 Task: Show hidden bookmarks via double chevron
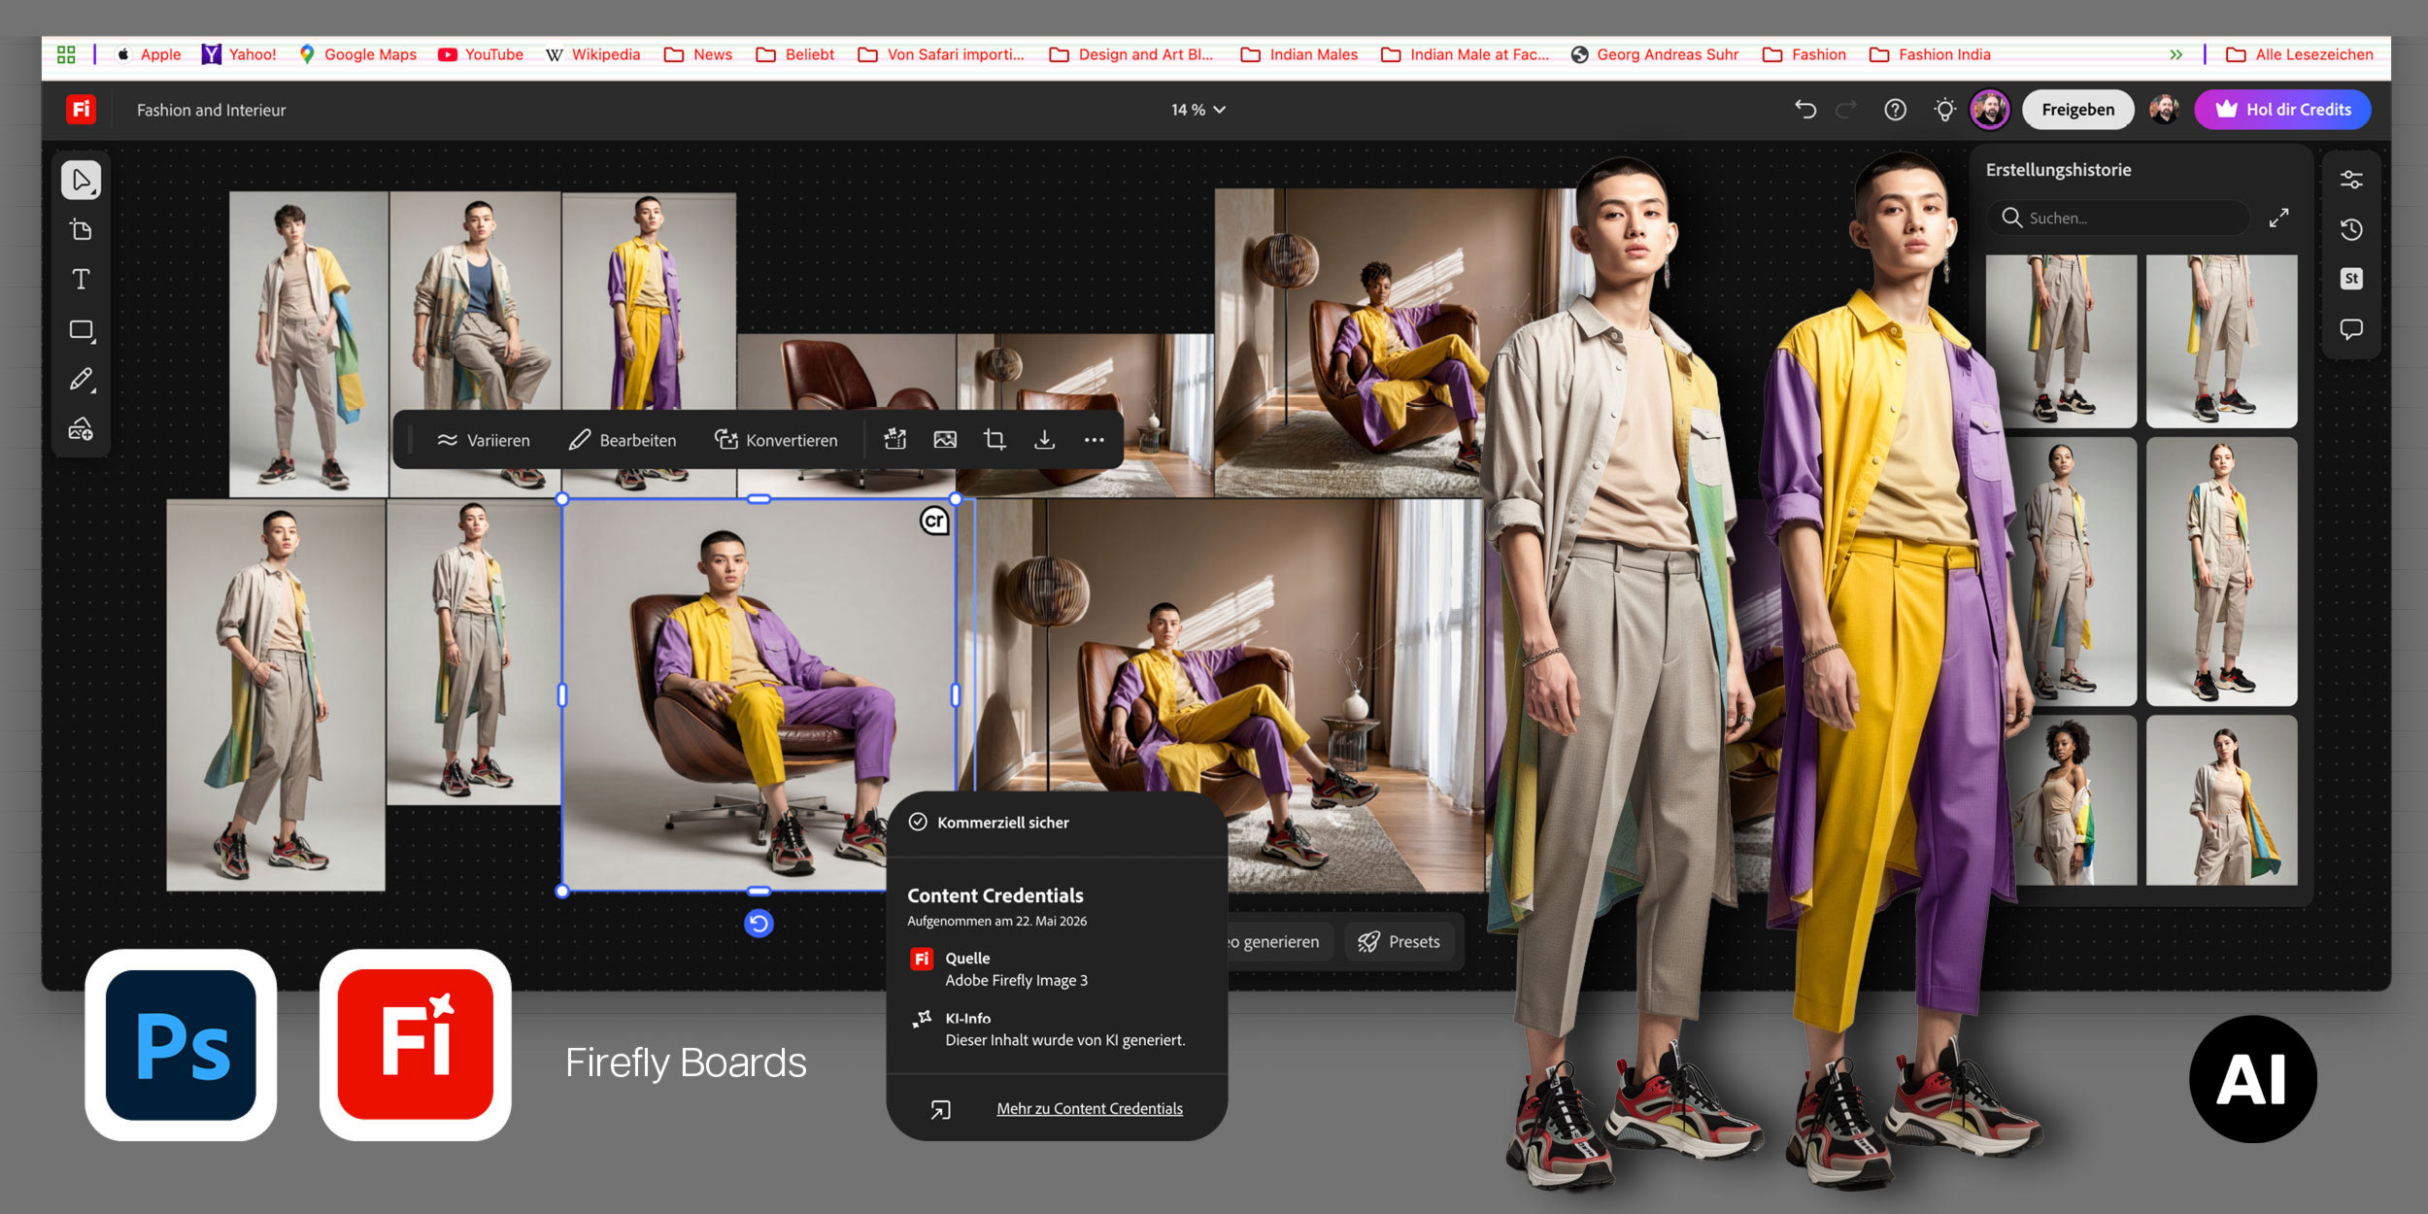2175,54
